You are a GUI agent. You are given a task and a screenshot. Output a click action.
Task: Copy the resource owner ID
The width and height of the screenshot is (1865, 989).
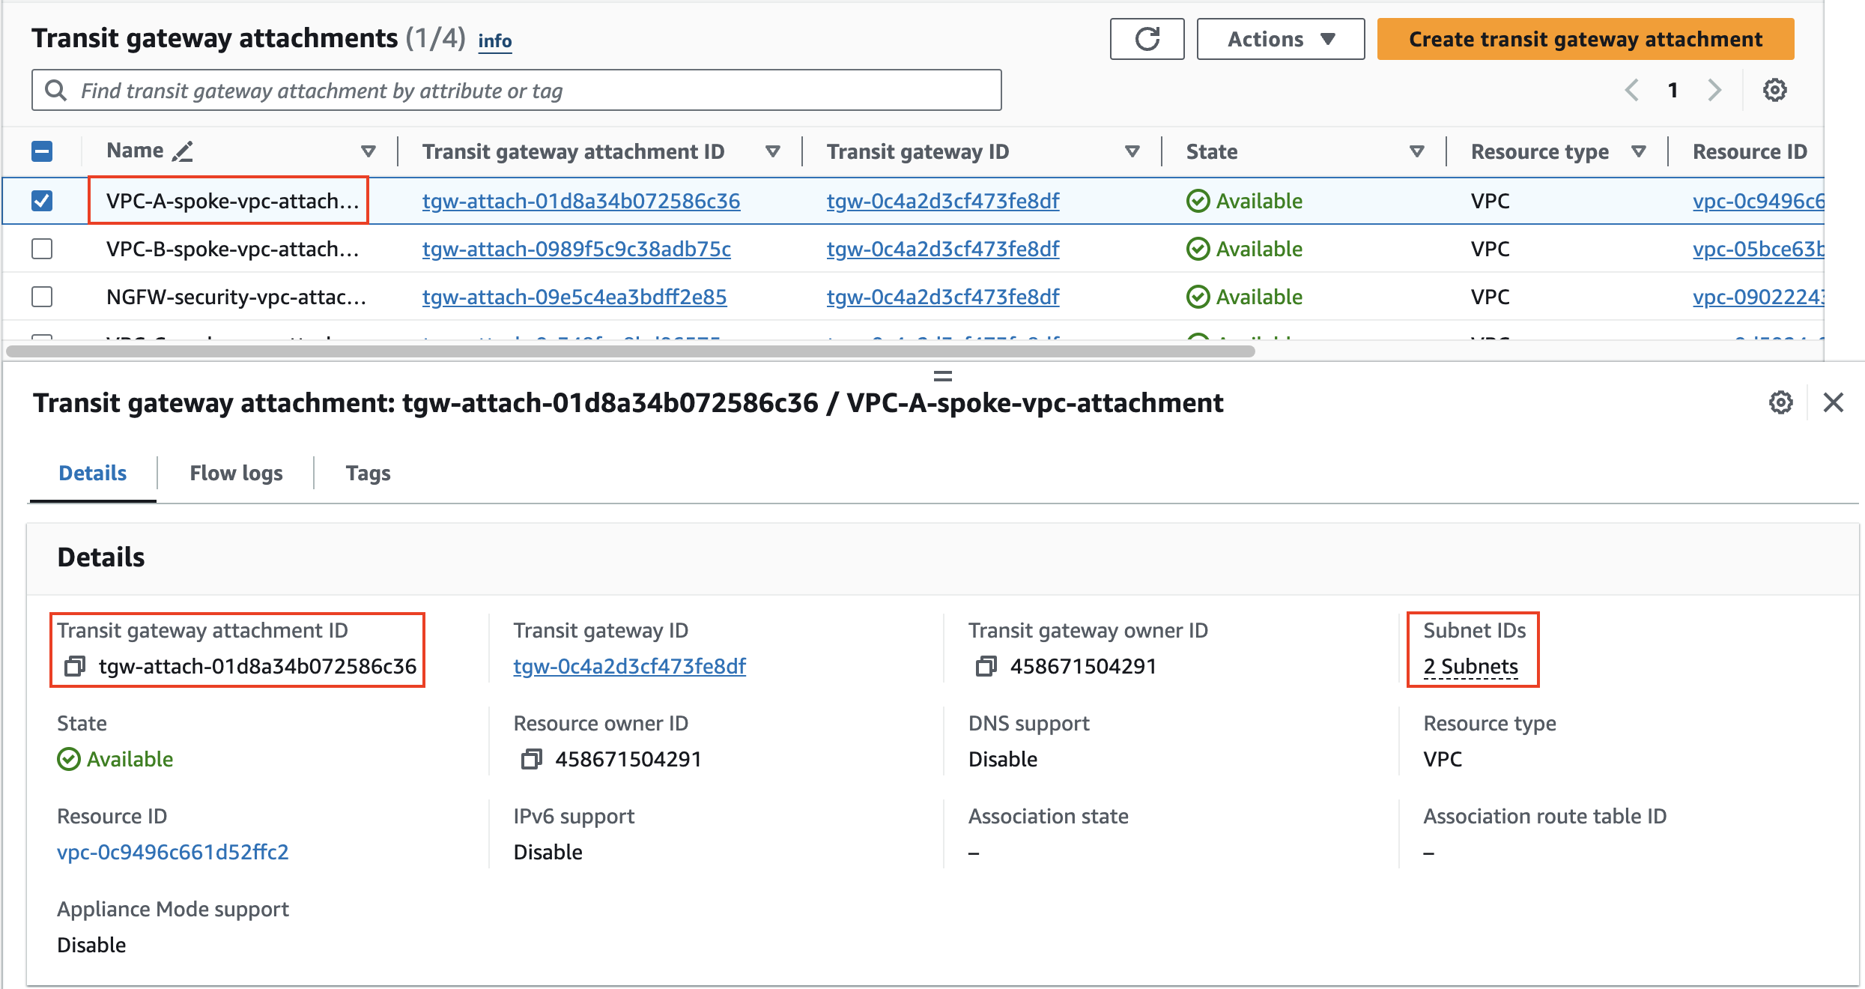(x=531, y=759)
